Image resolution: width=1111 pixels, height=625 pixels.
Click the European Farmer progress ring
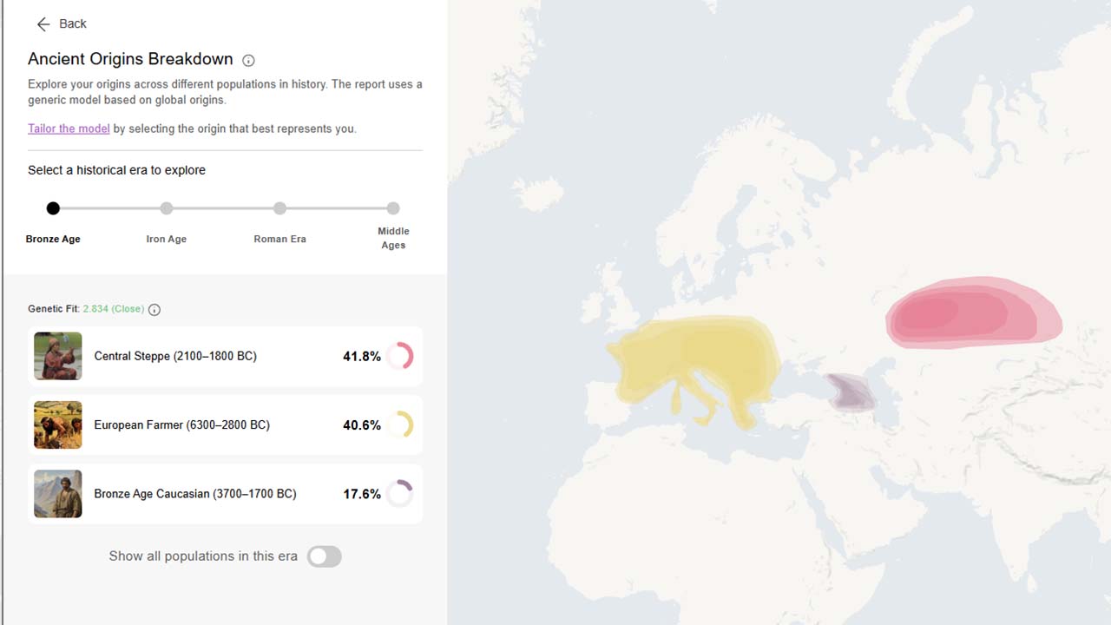click(x=400, y=424)
